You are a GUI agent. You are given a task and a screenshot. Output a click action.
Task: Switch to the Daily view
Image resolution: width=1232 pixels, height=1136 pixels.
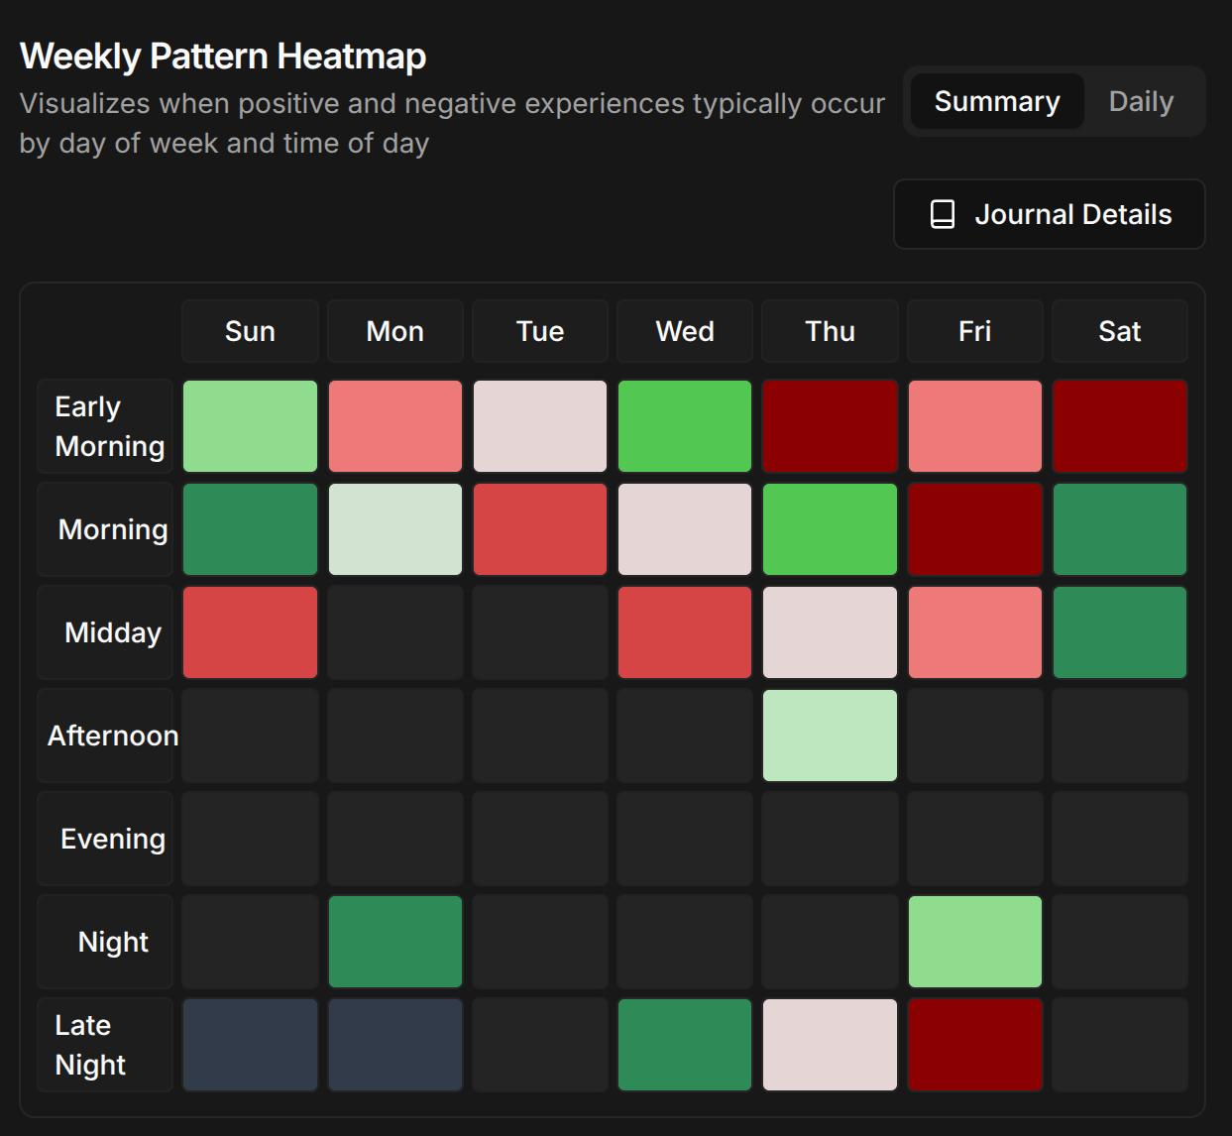click(1141, 100)
